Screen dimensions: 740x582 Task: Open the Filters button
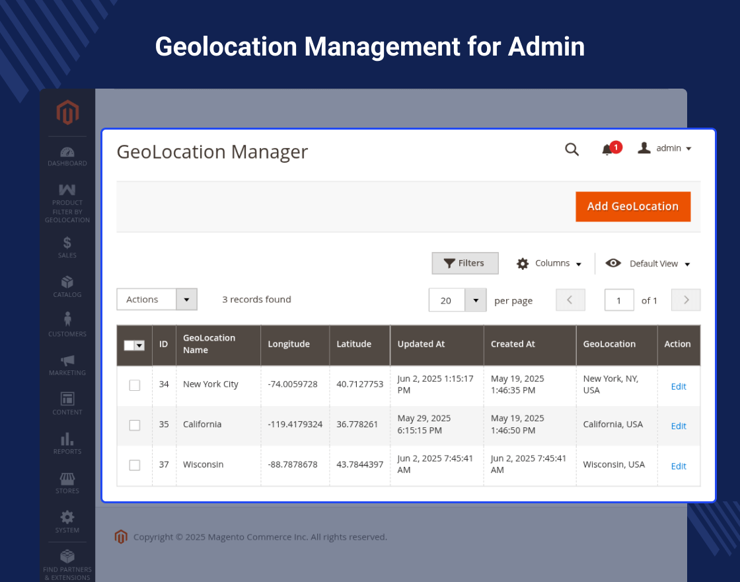pyautogui.click(x=465, y=263)
